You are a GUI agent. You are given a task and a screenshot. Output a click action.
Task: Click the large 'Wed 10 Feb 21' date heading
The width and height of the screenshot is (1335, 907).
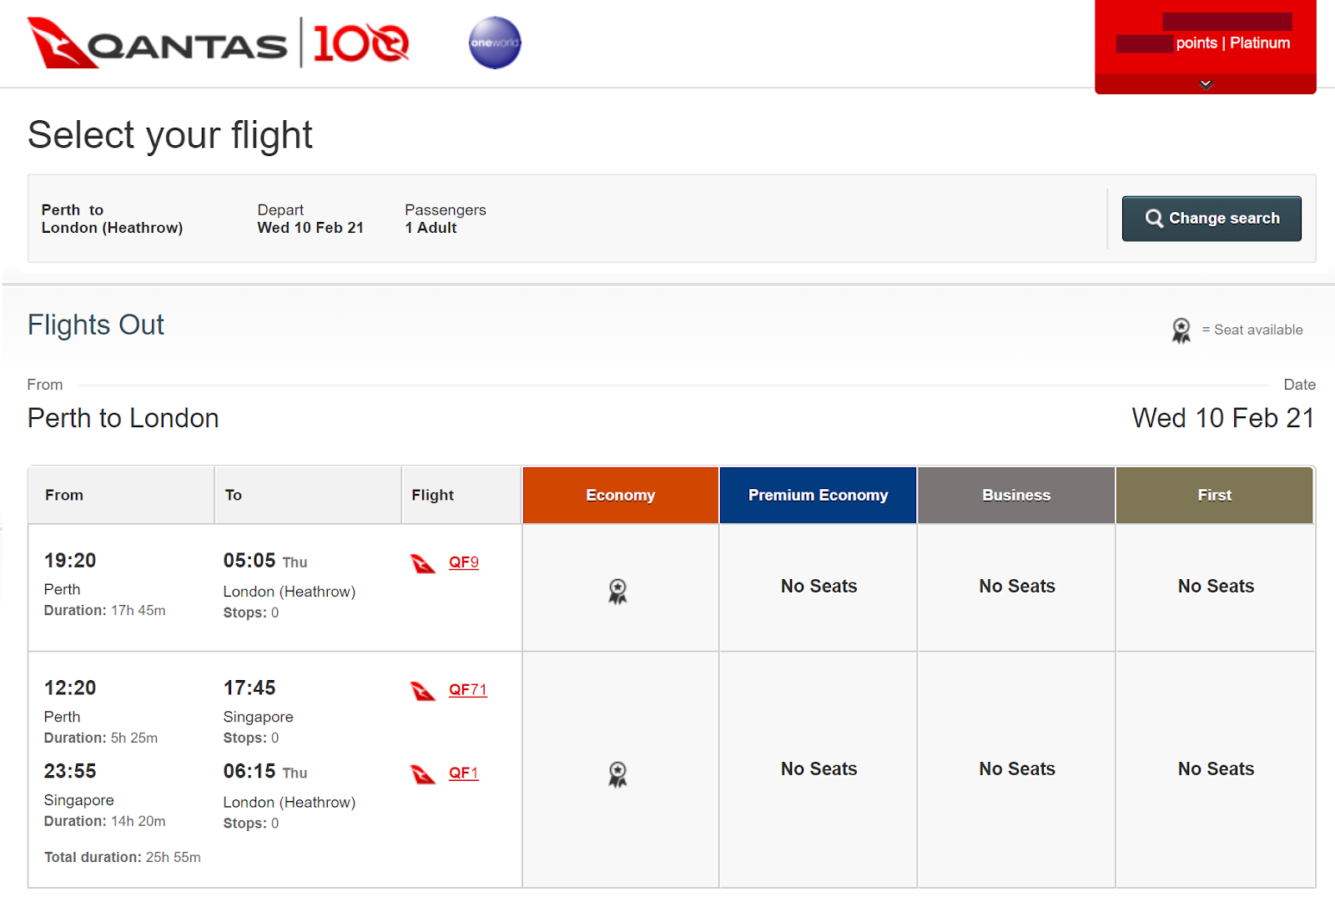1223,418
